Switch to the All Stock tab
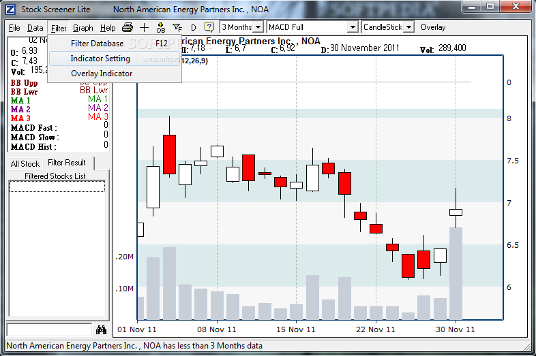 pyautogui.click(x=25, y=164)
